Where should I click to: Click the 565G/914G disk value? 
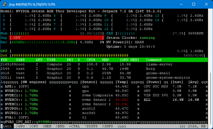pyautogui.click(x=193, y=55)
